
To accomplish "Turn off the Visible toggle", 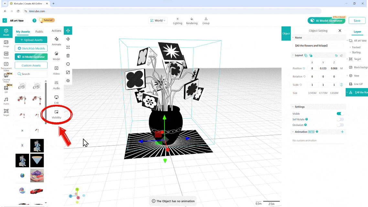I will [x=340, y=114].
